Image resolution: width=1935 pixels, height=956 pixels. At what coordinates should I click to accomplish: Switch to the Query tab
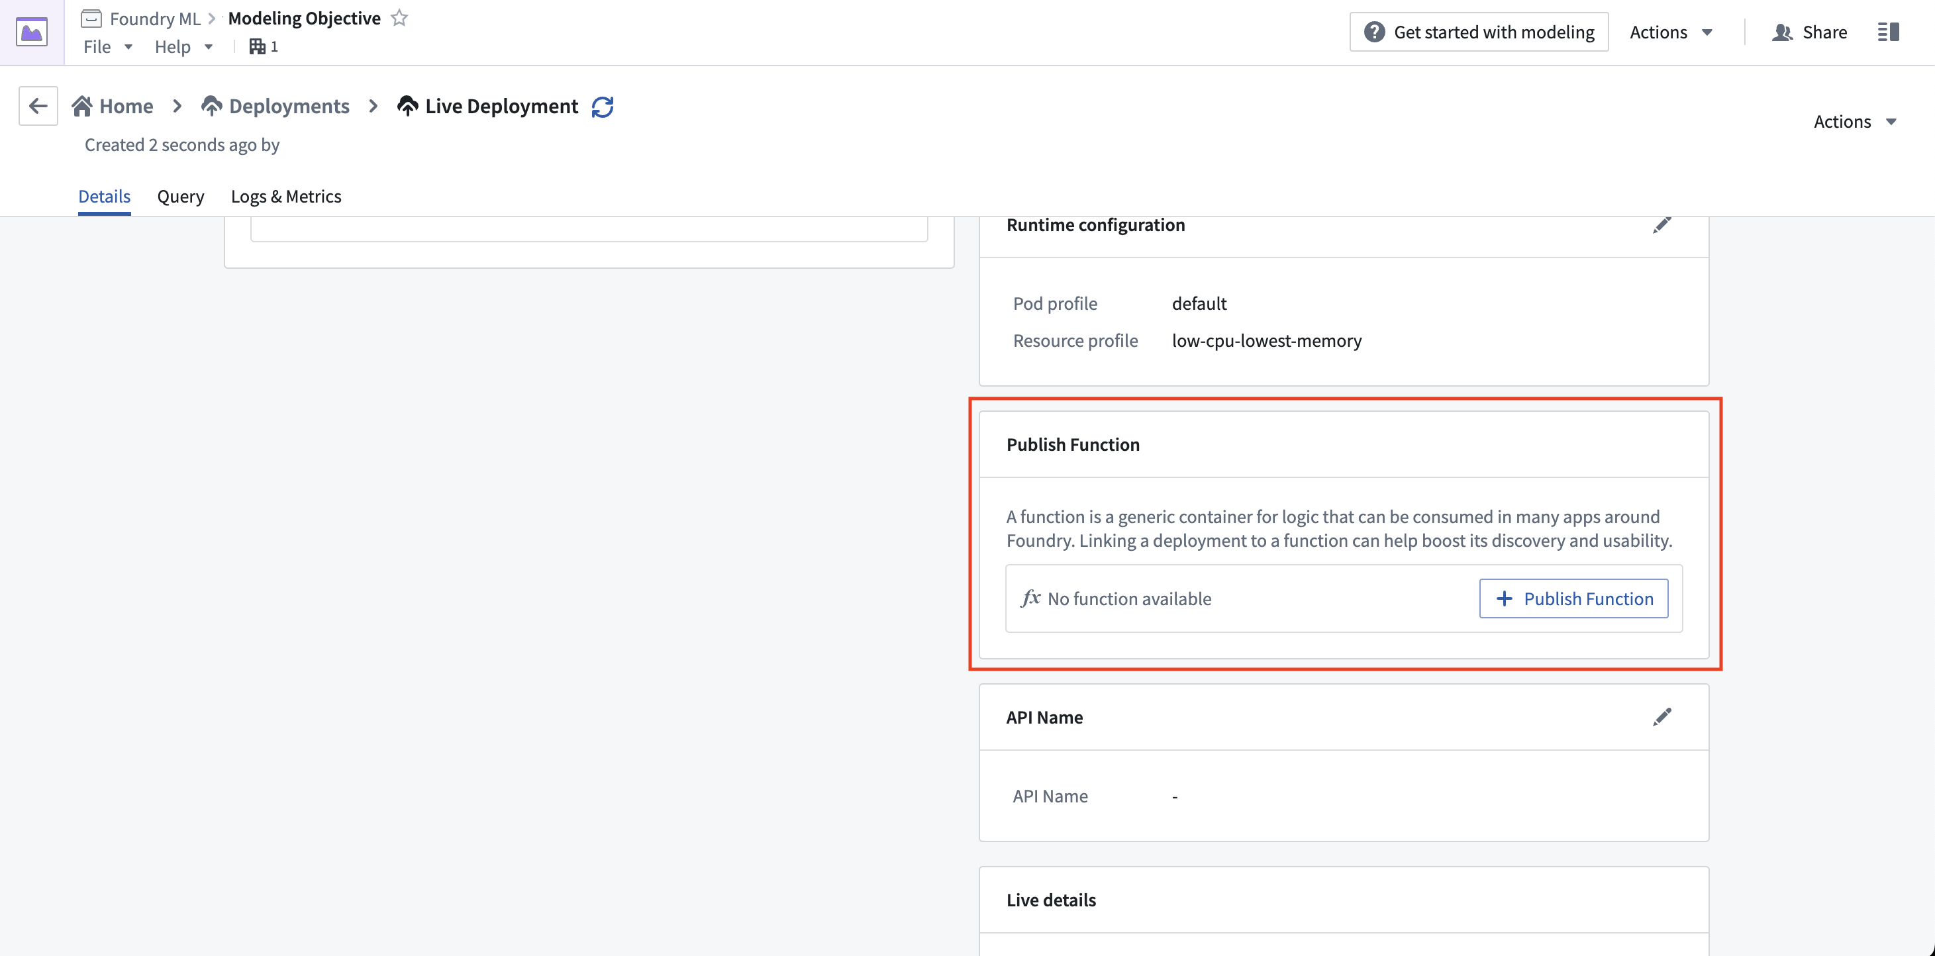180,196
